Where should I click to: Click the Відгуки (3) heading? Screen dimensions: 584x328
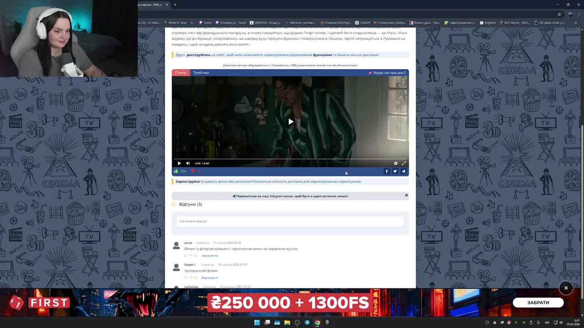point(191,204)
